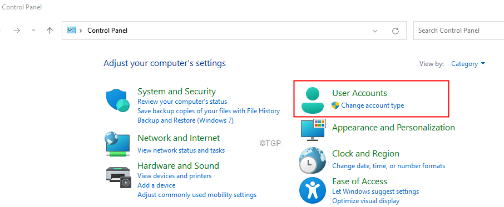Go up one level with the up arrow
The height and width of the screenshot is (207, 504).
pos(50,31)
